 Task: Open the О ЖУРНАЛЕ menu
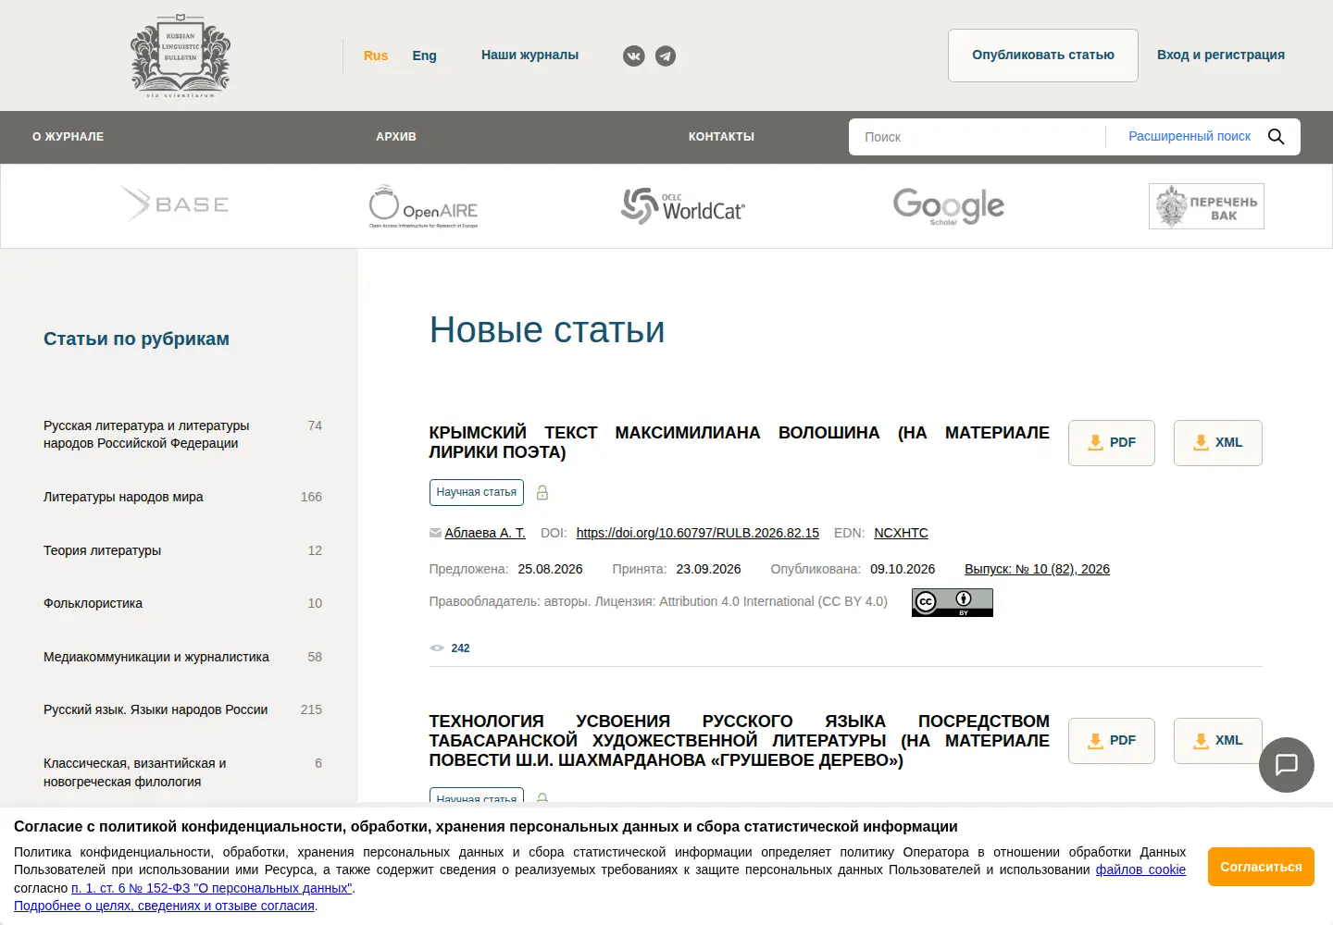[68, 137]
